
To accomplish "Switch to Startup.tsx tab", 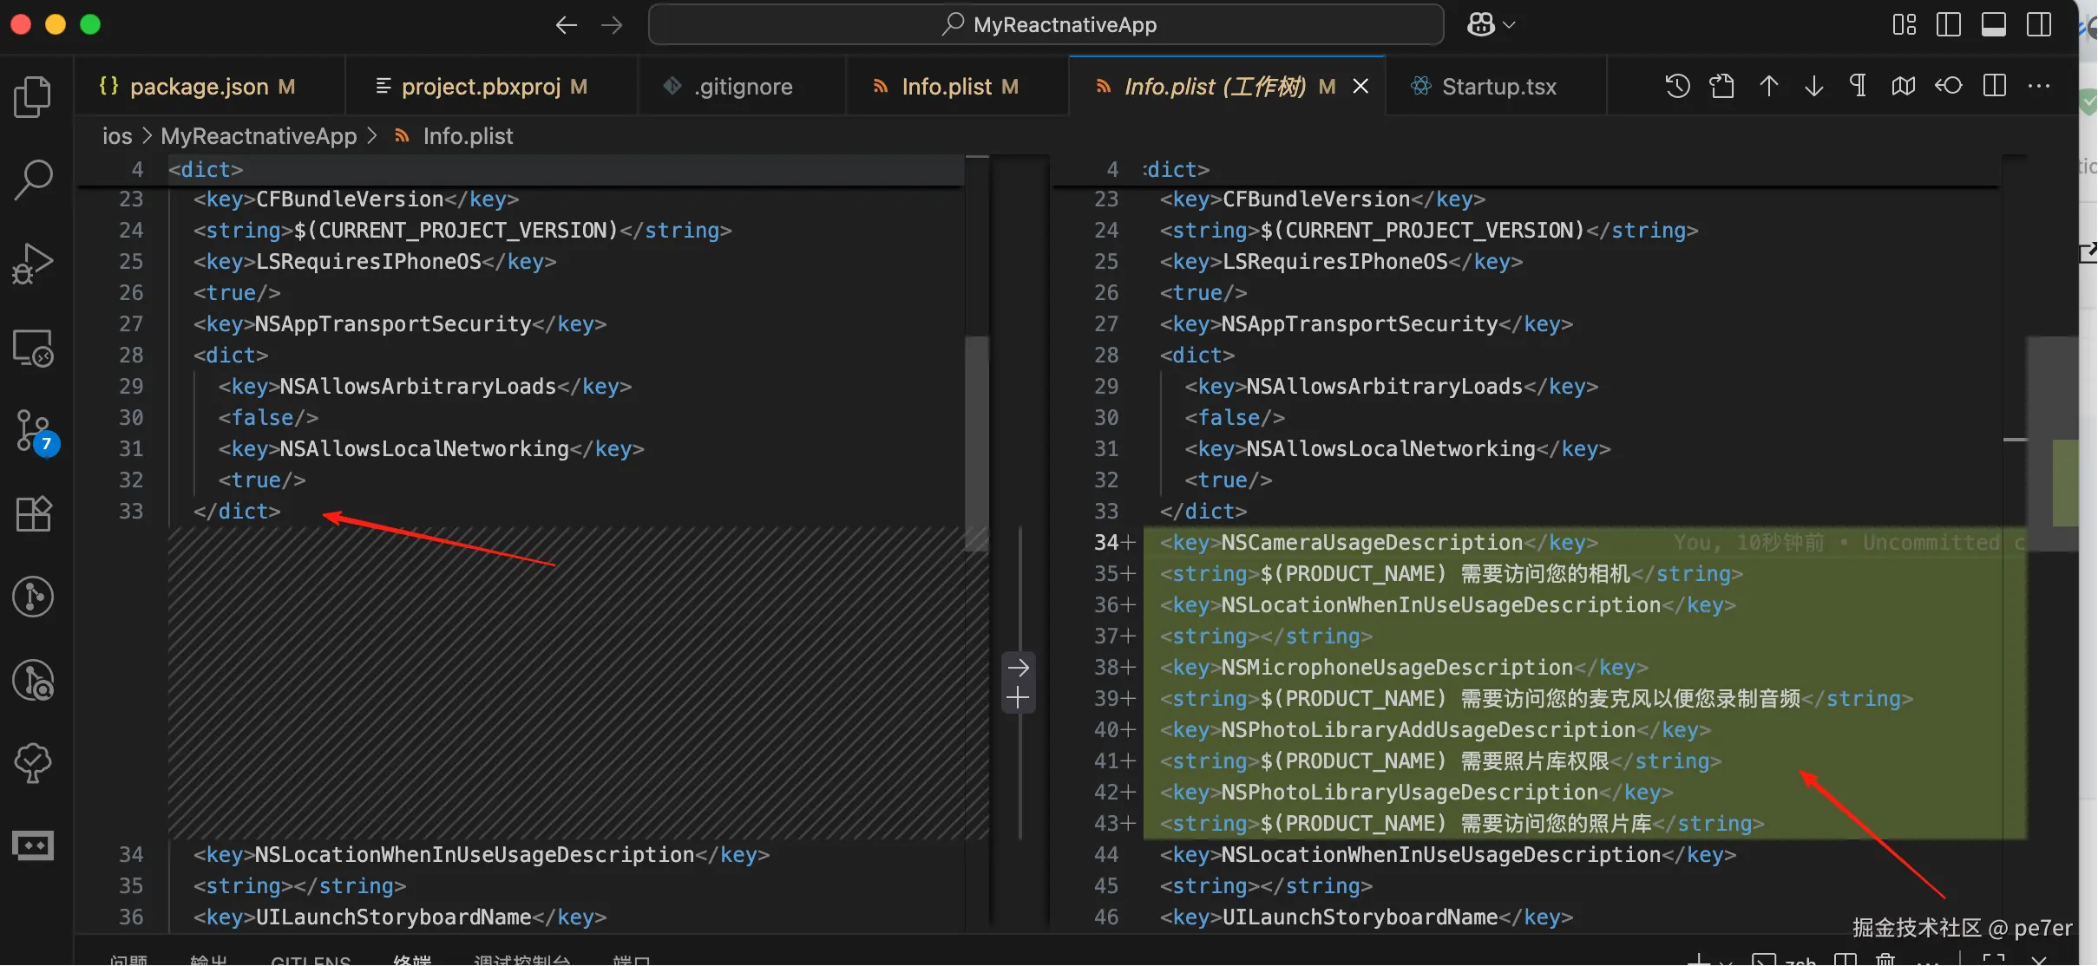I will point(1498,87).
